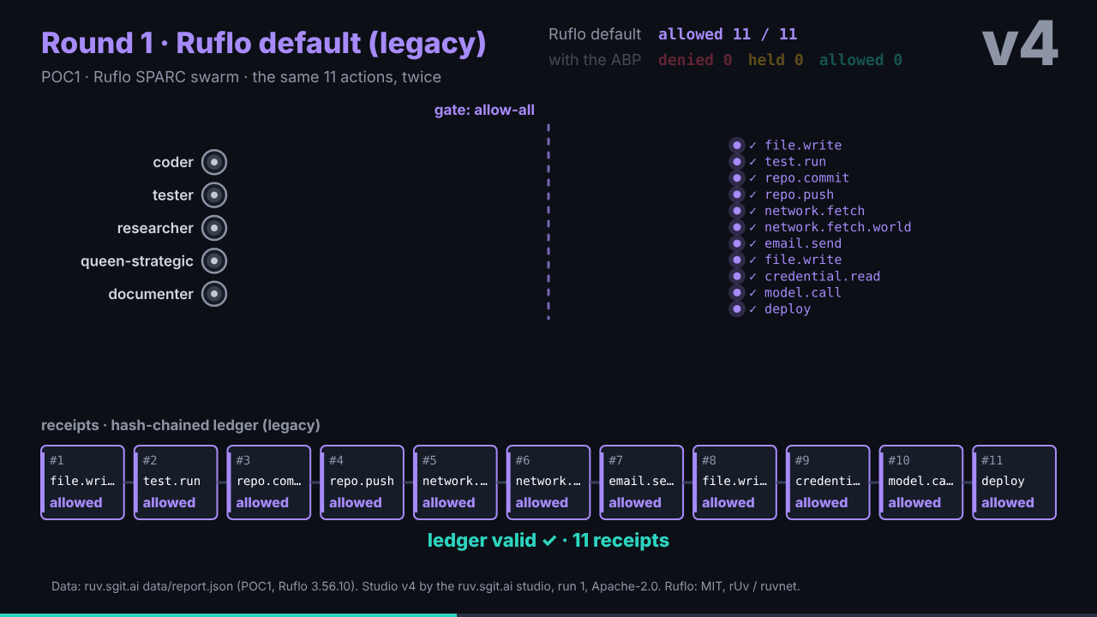Open receipt #11 deploy card
This screenshot has width=1097, height=617.
click(x=1015, y=482)
